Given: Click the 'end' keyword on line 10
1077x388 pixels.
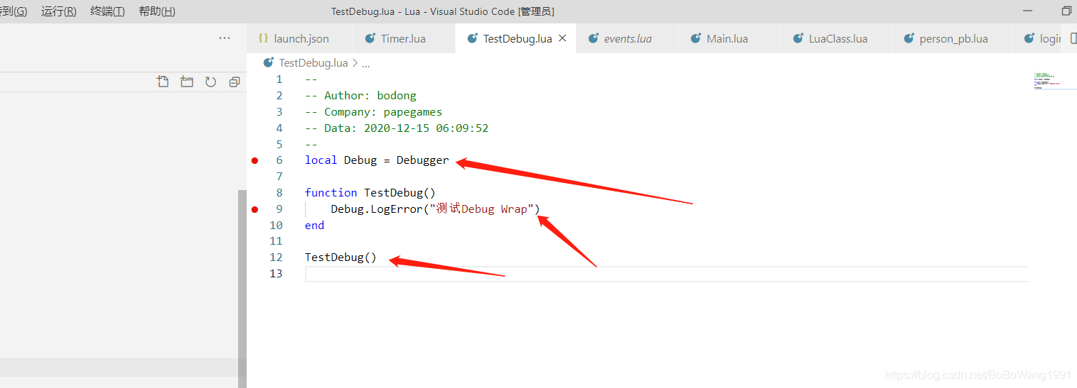Looking at the screenshot, I should click(x=314, y=225).
